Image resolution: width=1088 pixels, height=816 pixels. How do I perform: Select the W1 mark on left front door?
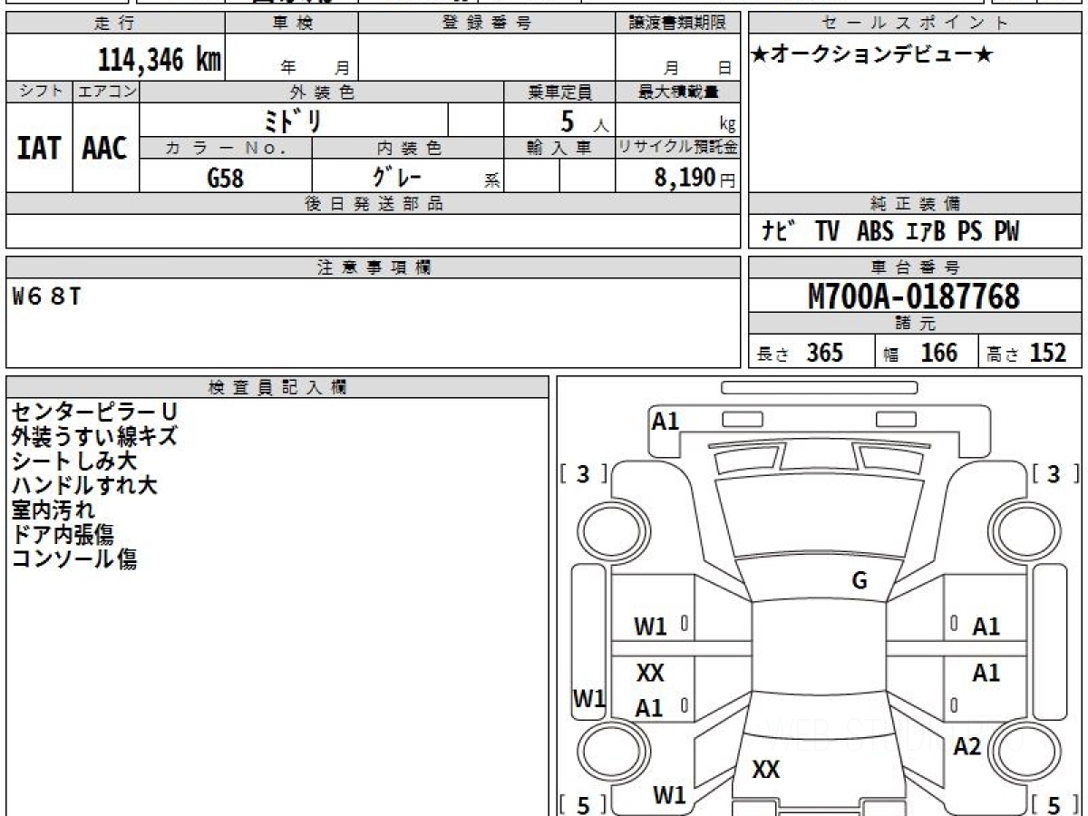[x=650, y=626]
